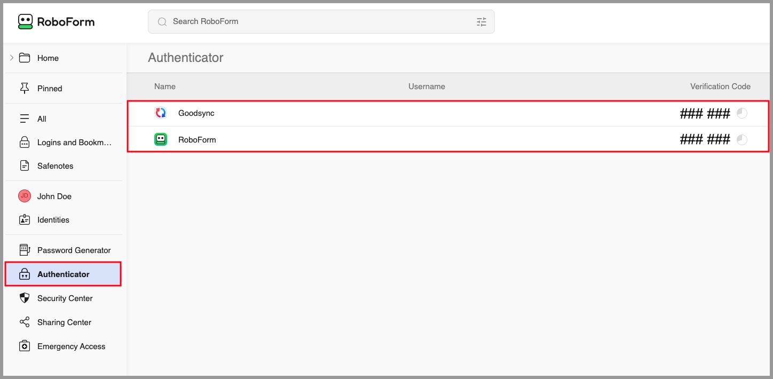The image size is (773, 379).
Task: Select Authenticator in sidebar
Action: click(x=64, y=274)
